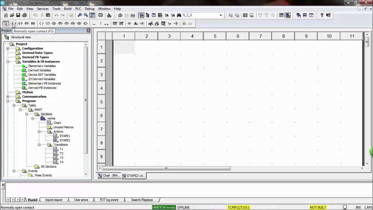Select the arrow selection mode tool
Screen dimensions: 373x210
[x=6, y=24]
